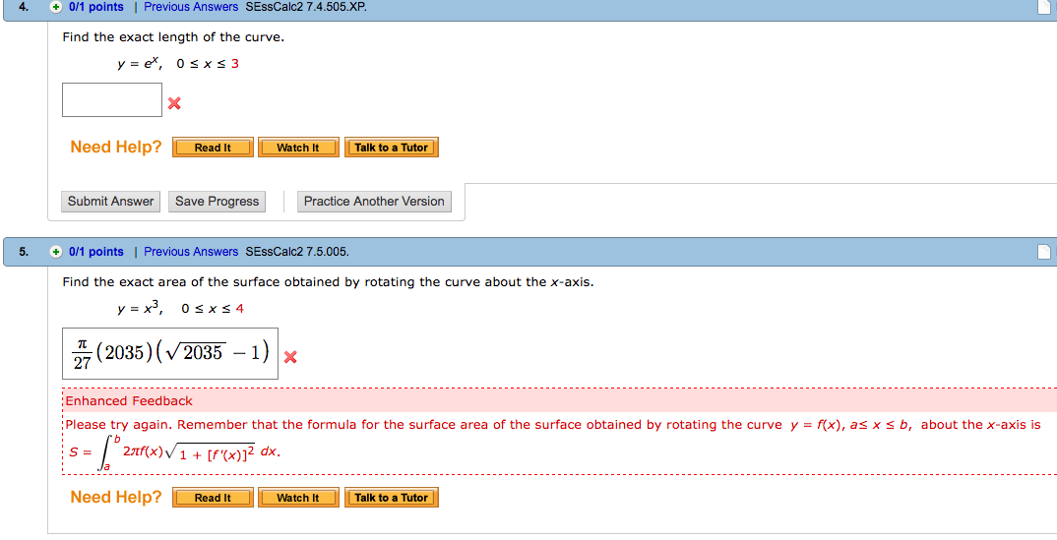
Task: Click the surface area integral formula S
Action: pyautogui.click(x=172, y=451)
